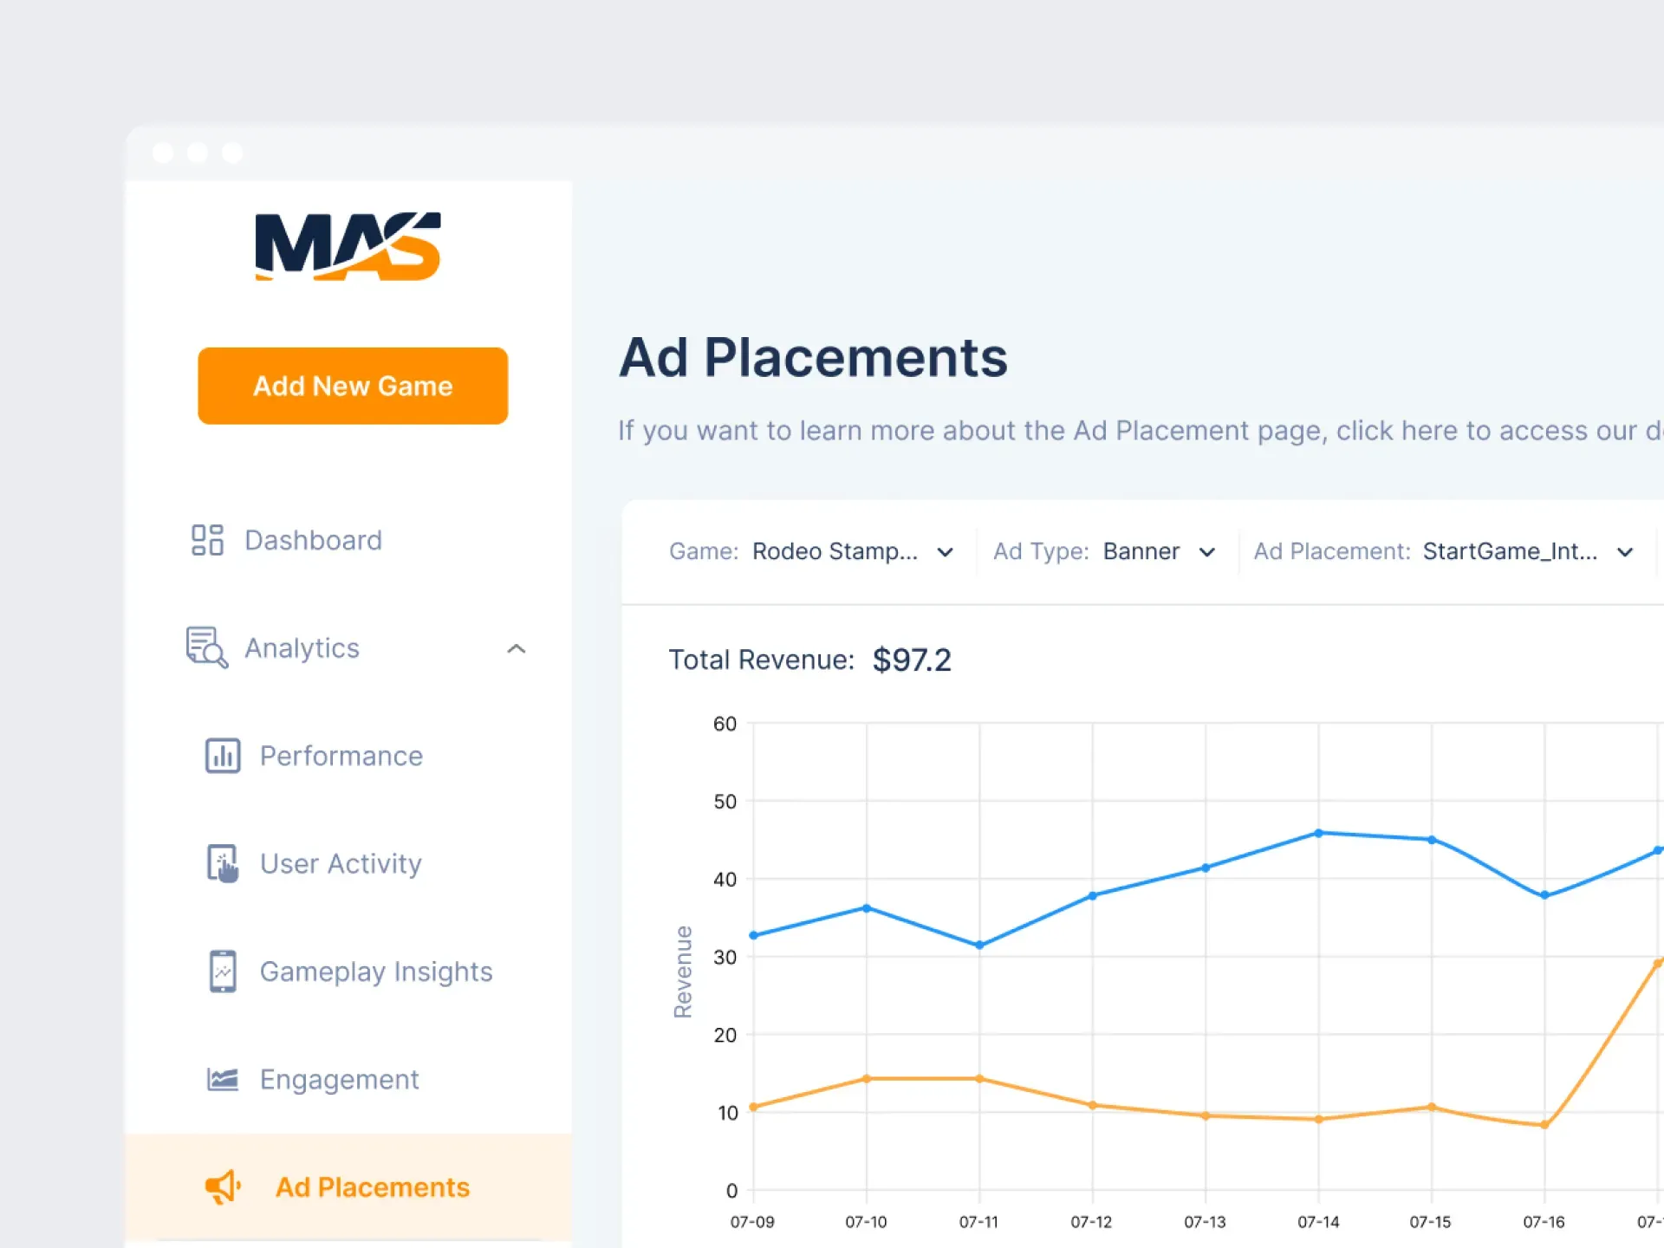Click the 07-16 x-axis date label
Image resolution: width=1664 pixels, height=1248 pixels.
[x=1544, y=1222]
